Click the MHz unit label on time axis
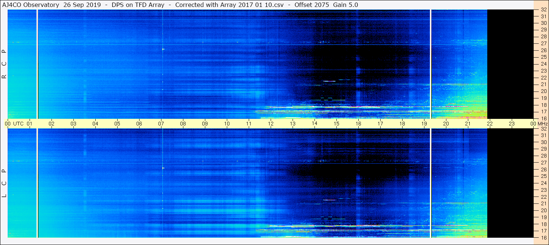The height and width of the screenshot is (245, 549). point(543,124)
